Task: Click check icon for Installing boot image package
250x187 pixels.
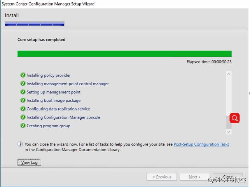Action: coord(23,100)
